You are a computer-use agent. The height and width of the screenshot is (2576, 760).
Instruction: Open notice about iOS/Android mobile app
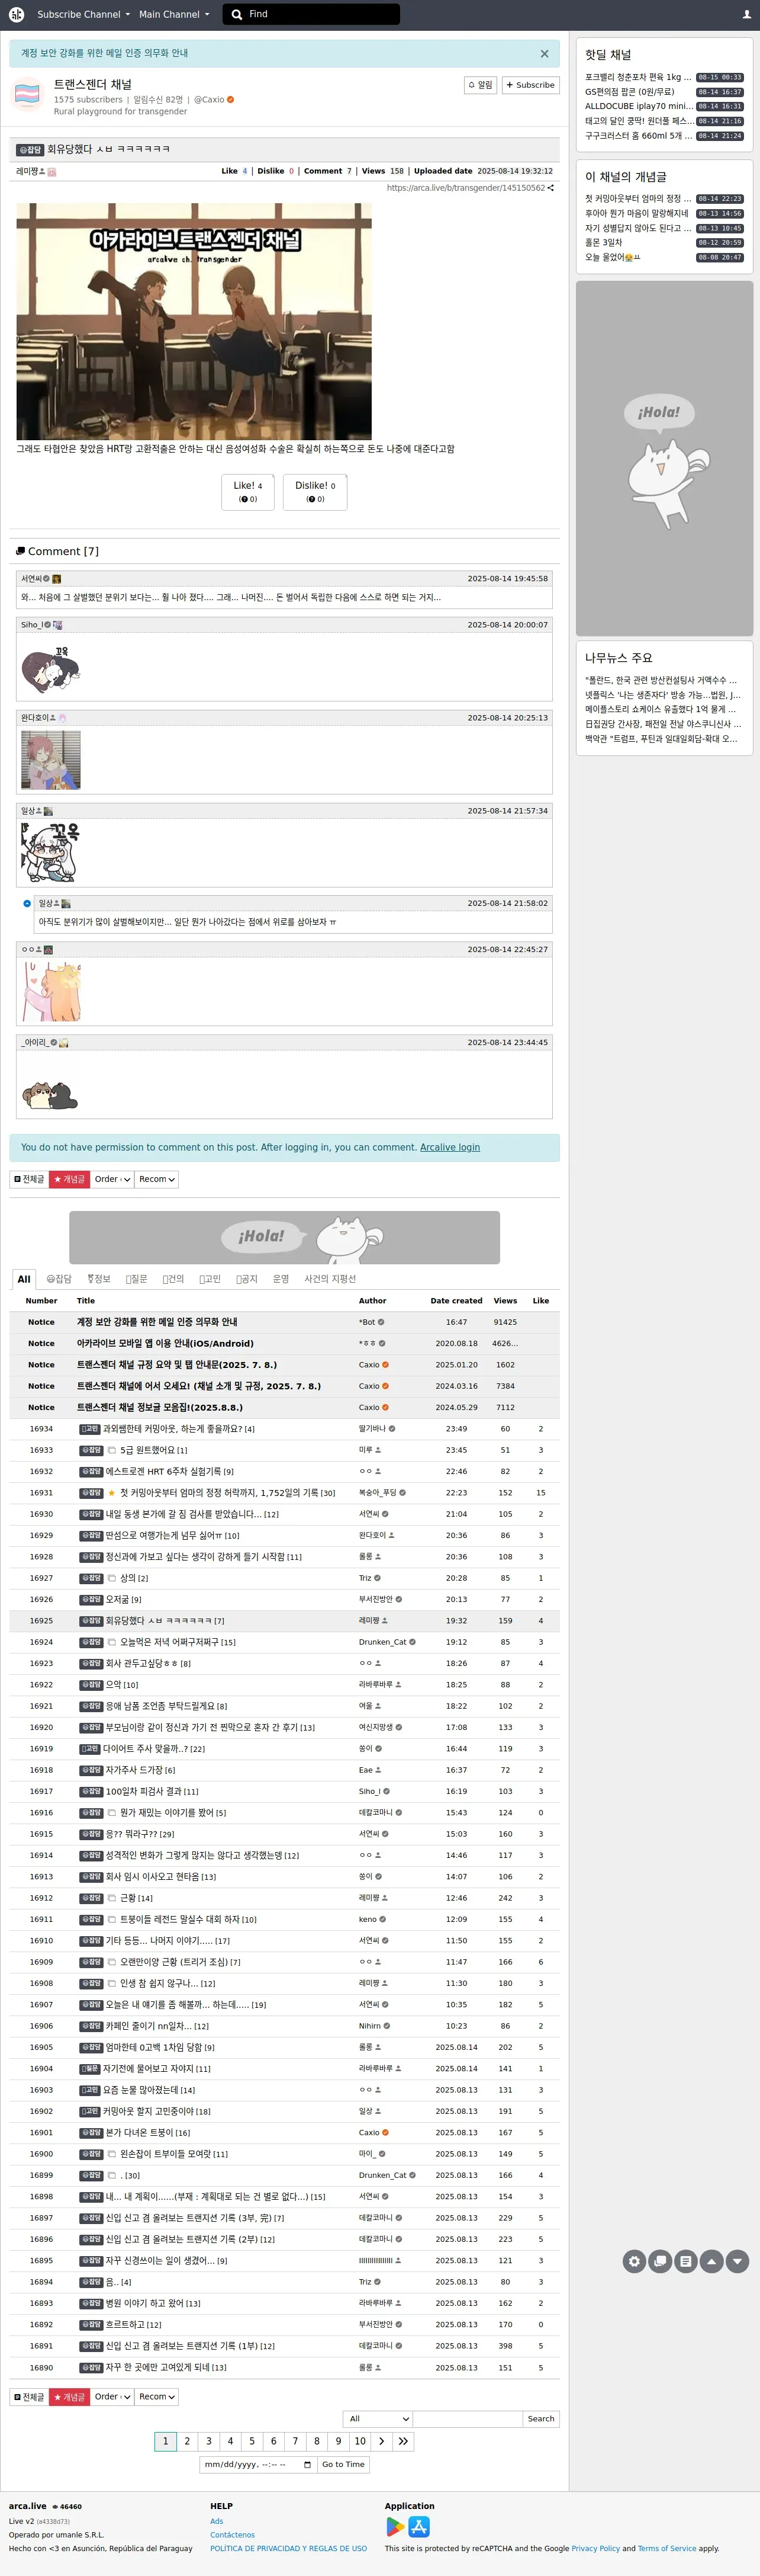pos(165,1343)
